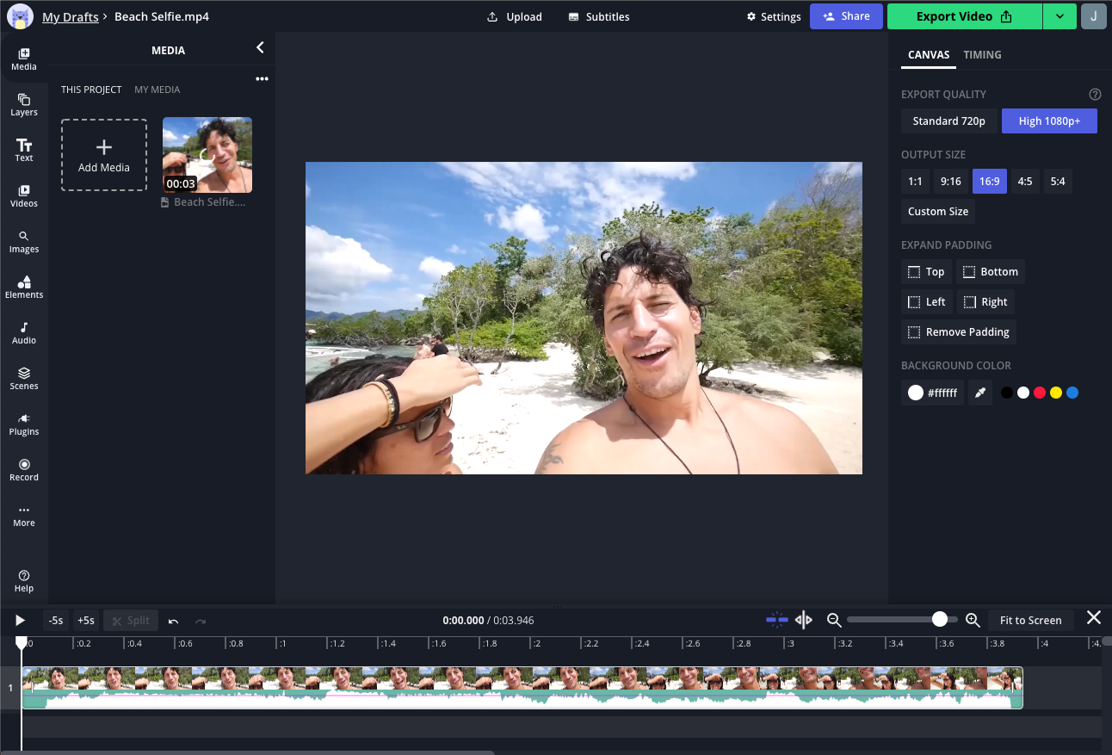Open dropdown arrow next to Export Video
Image resolution: width=1112 pixels, height=755 pixels.
coord(1059,16)
